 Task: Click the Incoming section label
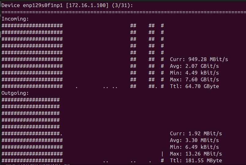(15, 19)
